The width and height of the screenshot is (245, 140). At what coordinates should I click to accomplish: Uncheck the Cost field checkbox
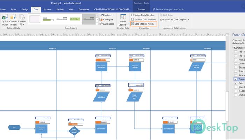(236, 83)
